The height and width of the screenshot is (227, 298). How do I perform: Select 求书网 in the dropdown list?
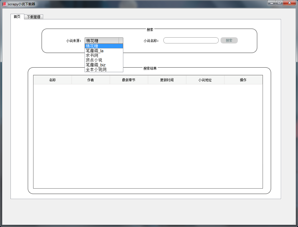click(104, 56)
